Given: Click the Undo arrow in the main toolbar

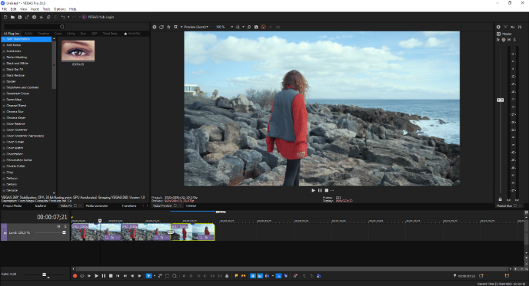Looking at the screenshot, I should [x=63, y=17].
